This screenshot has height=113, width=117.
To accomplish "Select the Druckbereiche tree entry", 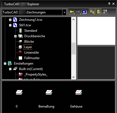I will click(x=35, y=36).
